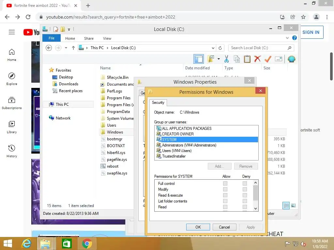334x250 pixels.
Task: Switch to large icons view in status bar
Action: (293, 205)
